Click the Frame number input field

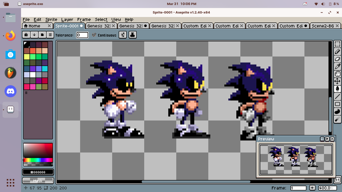click(298, 188)
